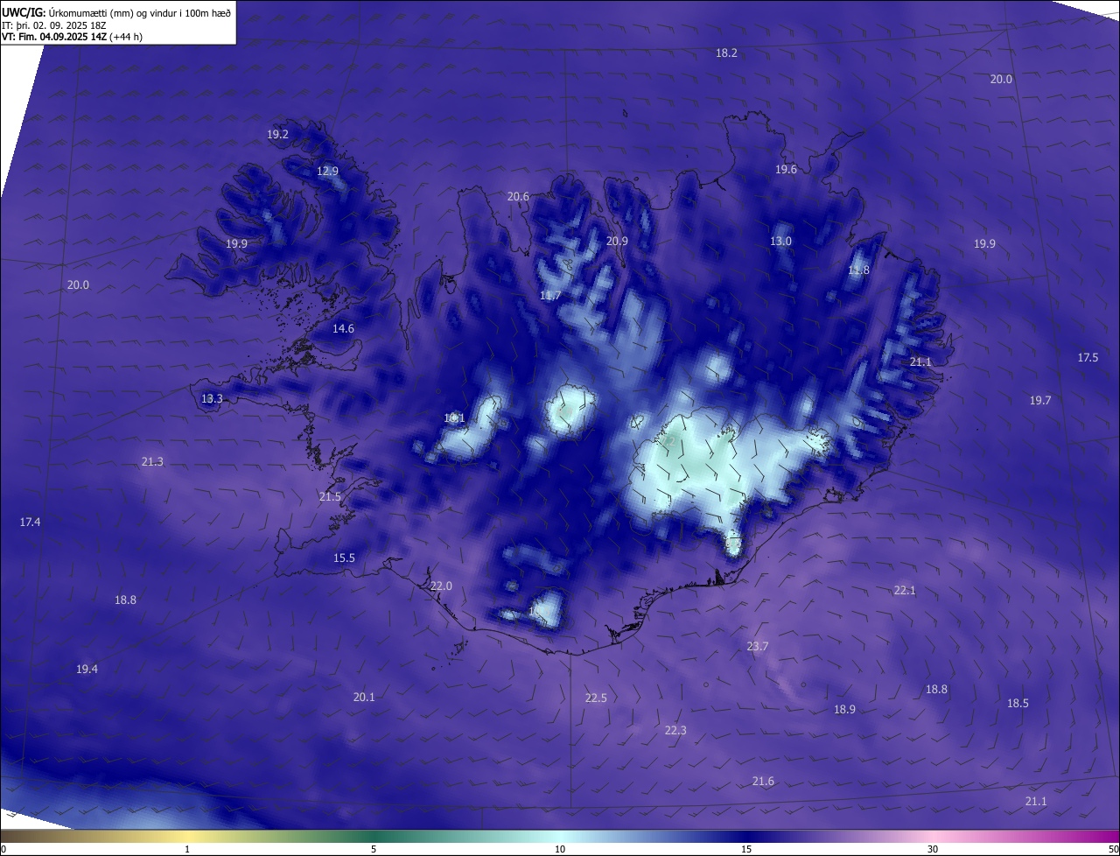This screenshot has height=856, width=1120.
Task: Click the colorbar tick label 5
Action: (x=374, y=849)
